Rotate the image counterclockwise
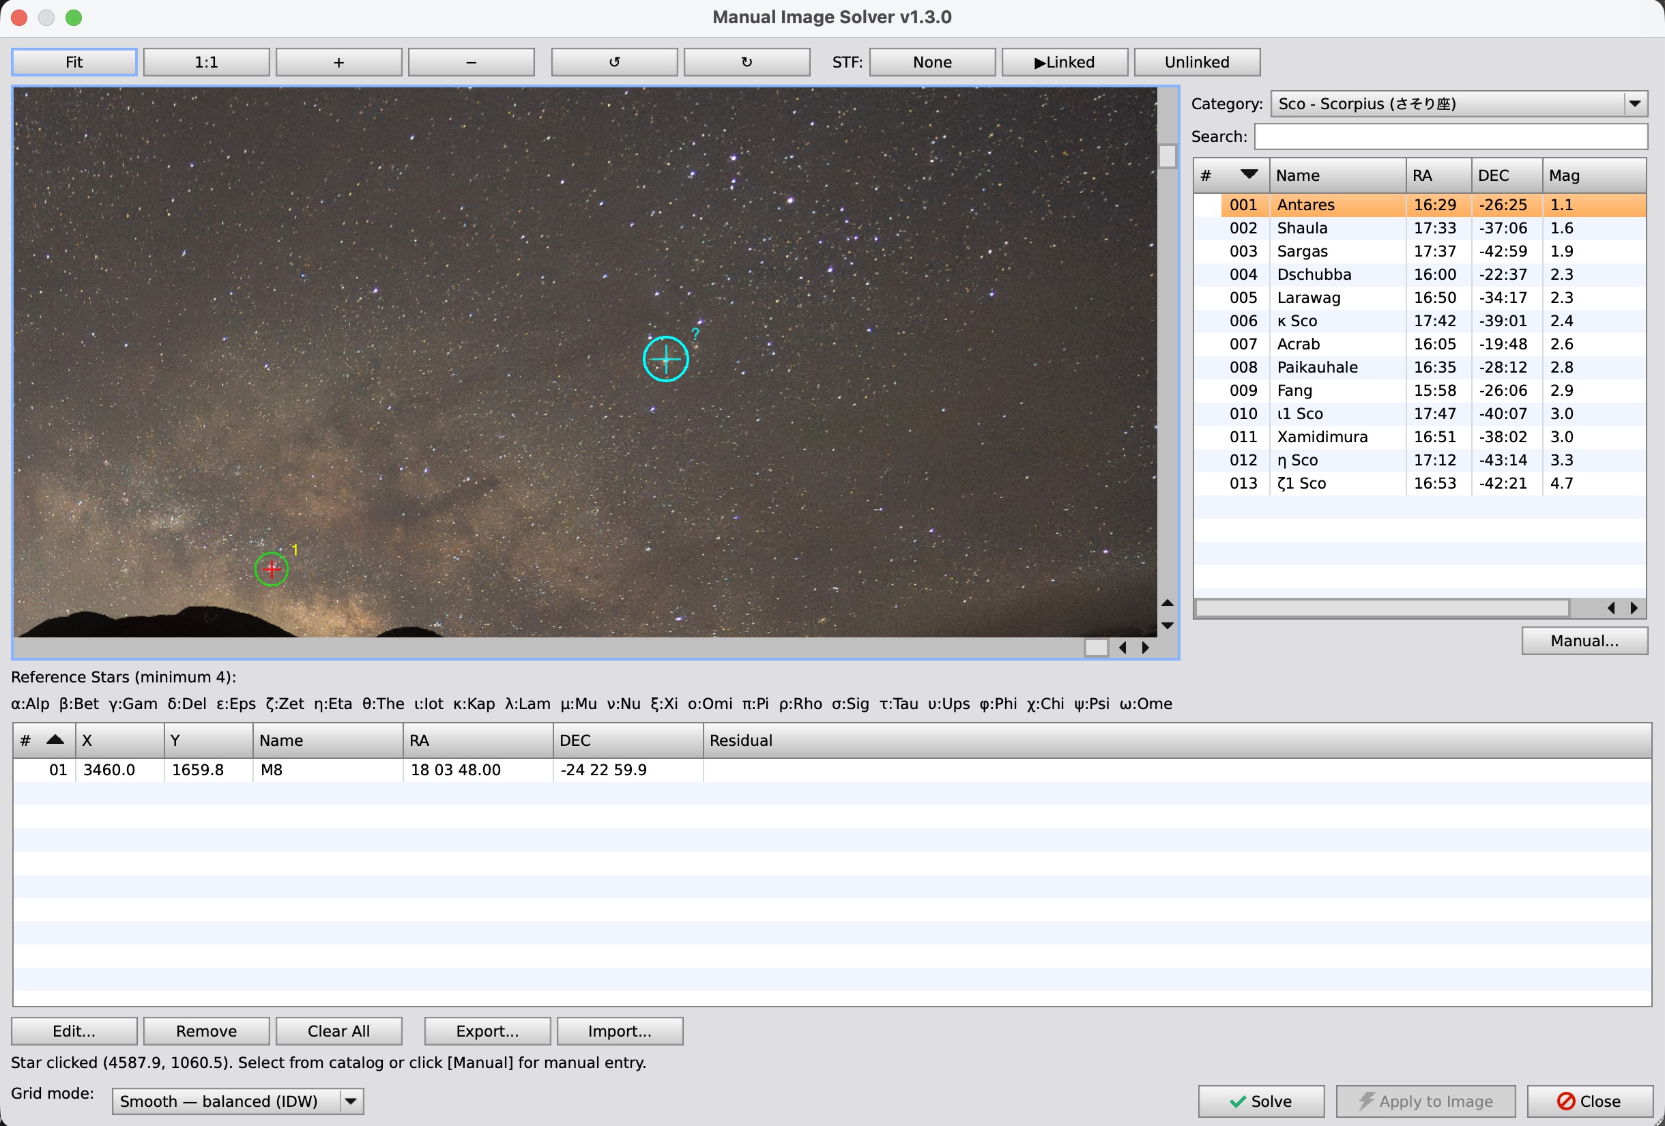The height and width of the screenshot is (1126, 1665). tap(613, 61)
